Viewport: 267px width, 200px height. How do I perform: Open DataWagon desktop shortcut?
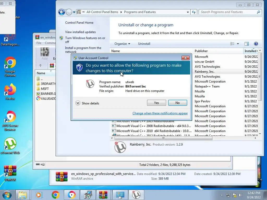(x=10, y=40)
